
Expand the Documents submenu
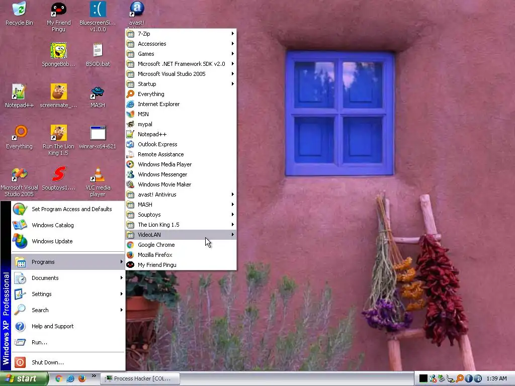(x=68, y=278)
